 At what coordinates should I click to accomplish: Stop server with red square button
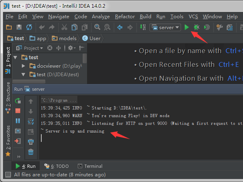[x=18, y=111]
